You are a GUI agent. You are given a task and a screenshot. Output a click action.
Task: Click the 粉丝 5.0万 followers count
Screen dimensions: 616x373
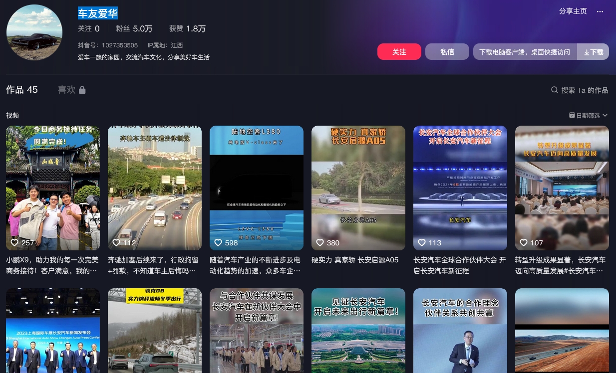[134, 28]
